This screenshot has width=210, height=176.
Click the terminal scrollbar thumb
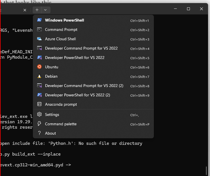(206, 171)
